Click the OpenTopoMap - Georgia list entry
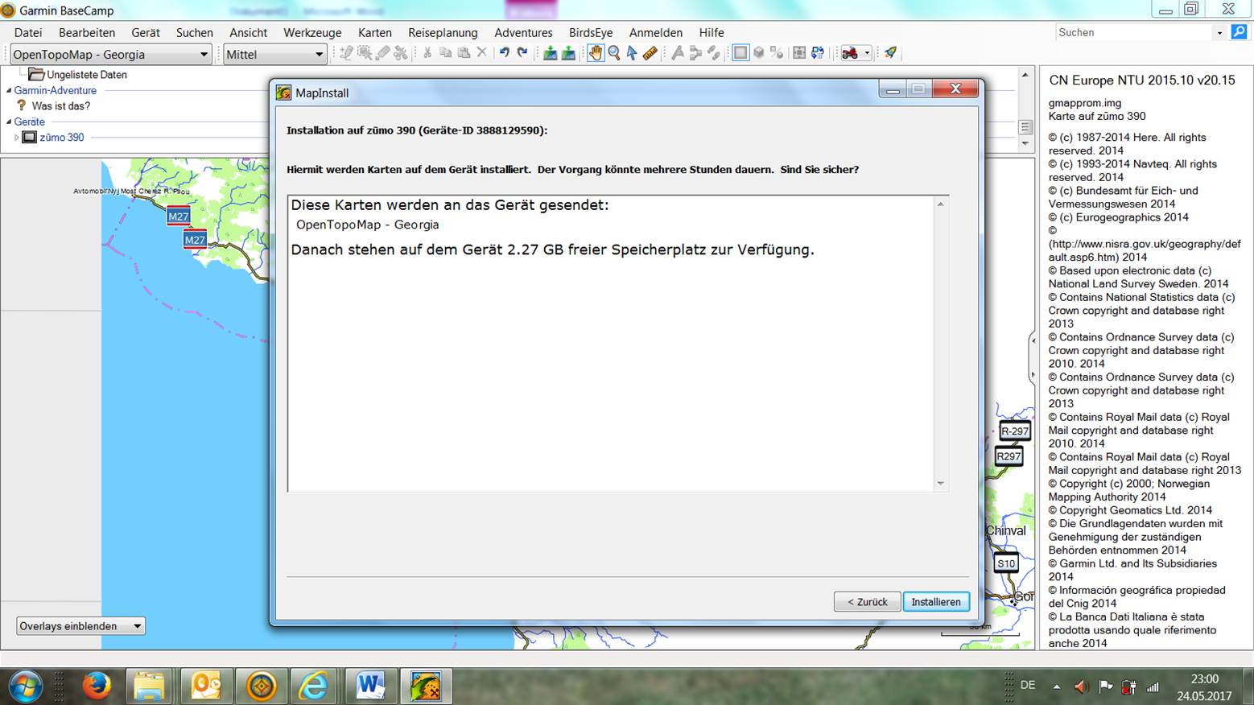 click(x=368, y=225)
